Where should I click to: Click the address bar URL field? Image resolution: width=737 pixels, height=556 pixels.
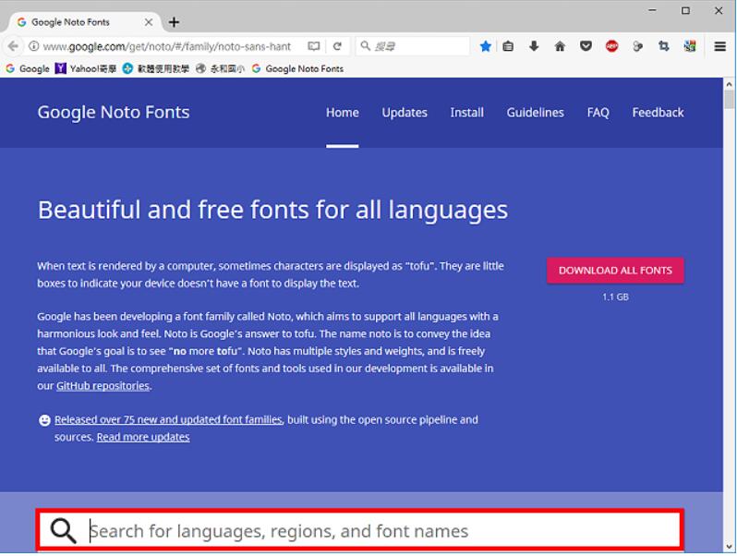(x=167, y=46)
